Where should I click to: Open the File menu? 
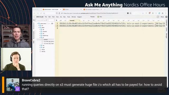coord(46,17)
